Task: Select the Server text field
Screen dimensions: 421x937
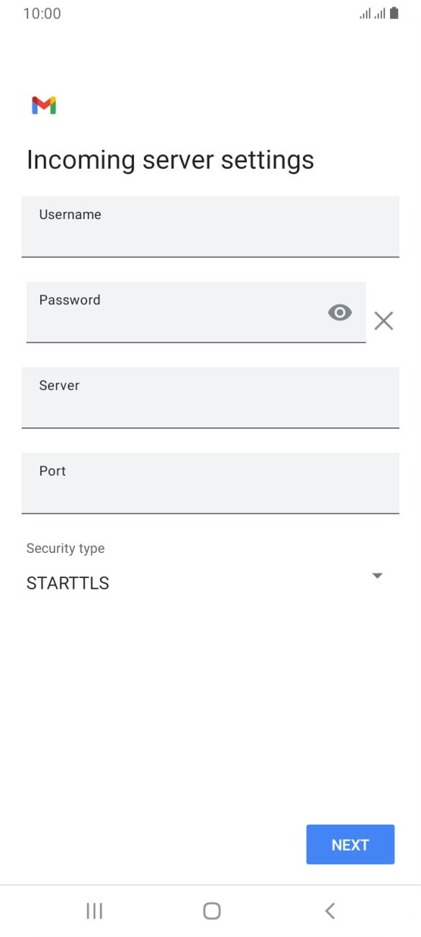Action: pyautogui.click(x=210, y=397)
